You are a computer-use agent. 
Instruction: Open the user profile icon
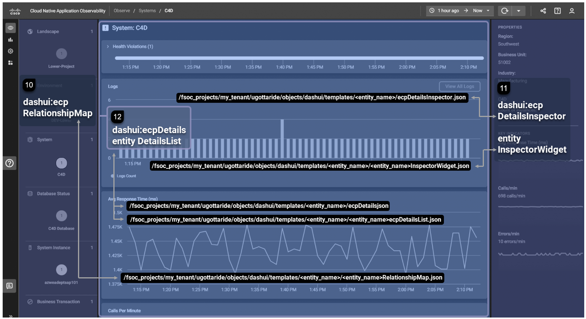click(x=572, y=11)
